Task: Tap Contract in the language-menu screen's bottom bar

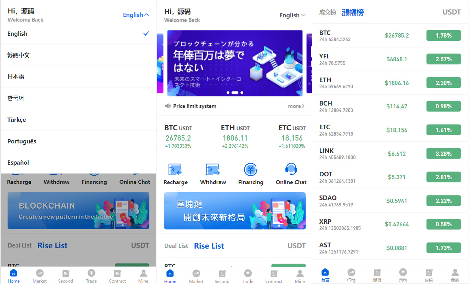Action: 117,276
